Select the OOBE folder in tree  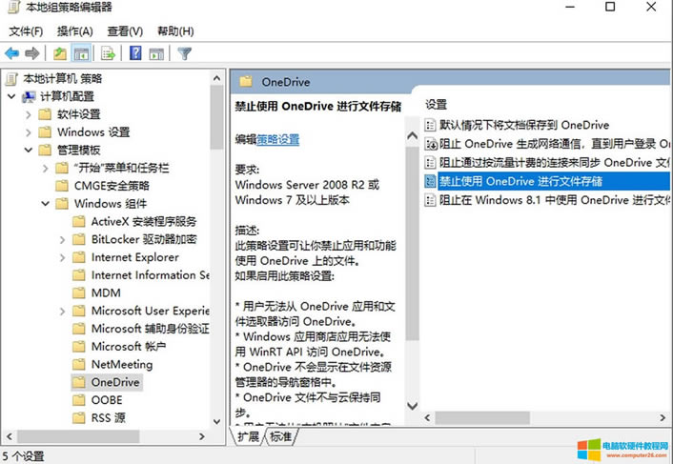(107, 400)
